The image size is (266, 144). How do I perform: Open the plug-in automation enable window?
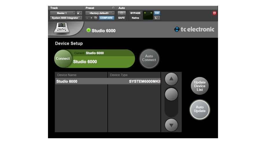tap(122, 13)
